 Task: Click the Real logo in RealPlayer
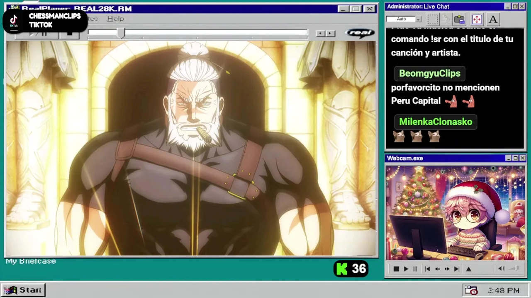(x=360, y=33)
